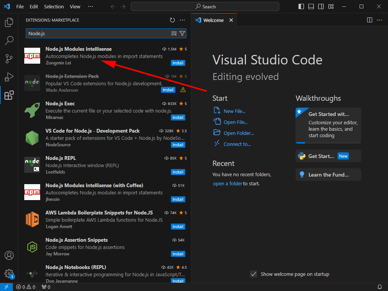Open the Edit menu
This screenshot has width=388, height=291.
point(34,7)
